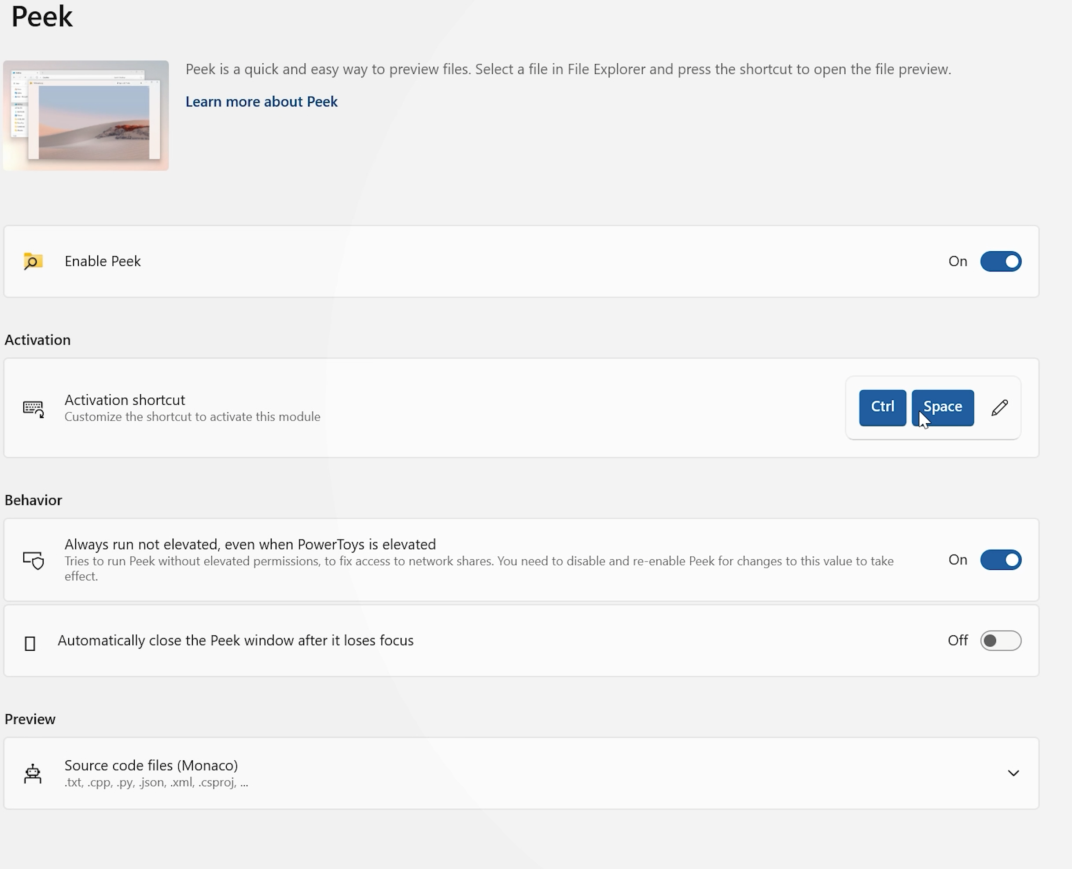Turn off the Enable Peek toggle
Screen dimensions: 1072x869
pos(1000,261)
